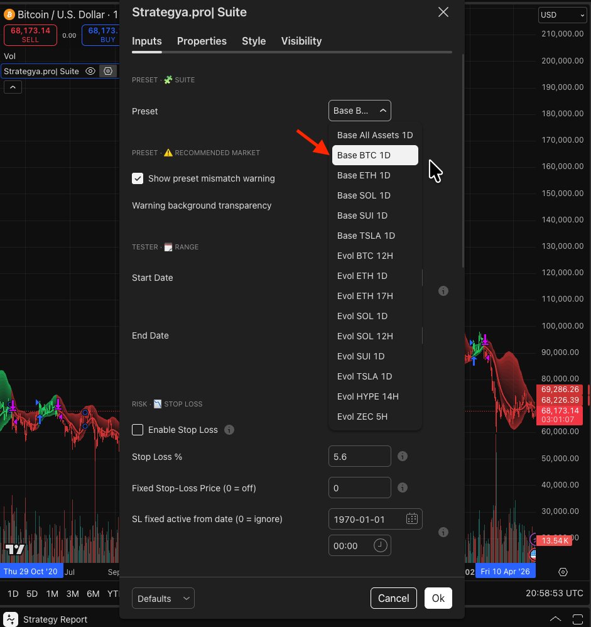Select Evol ETH 1D preset

pyautogui.click(x=375, y=276)
